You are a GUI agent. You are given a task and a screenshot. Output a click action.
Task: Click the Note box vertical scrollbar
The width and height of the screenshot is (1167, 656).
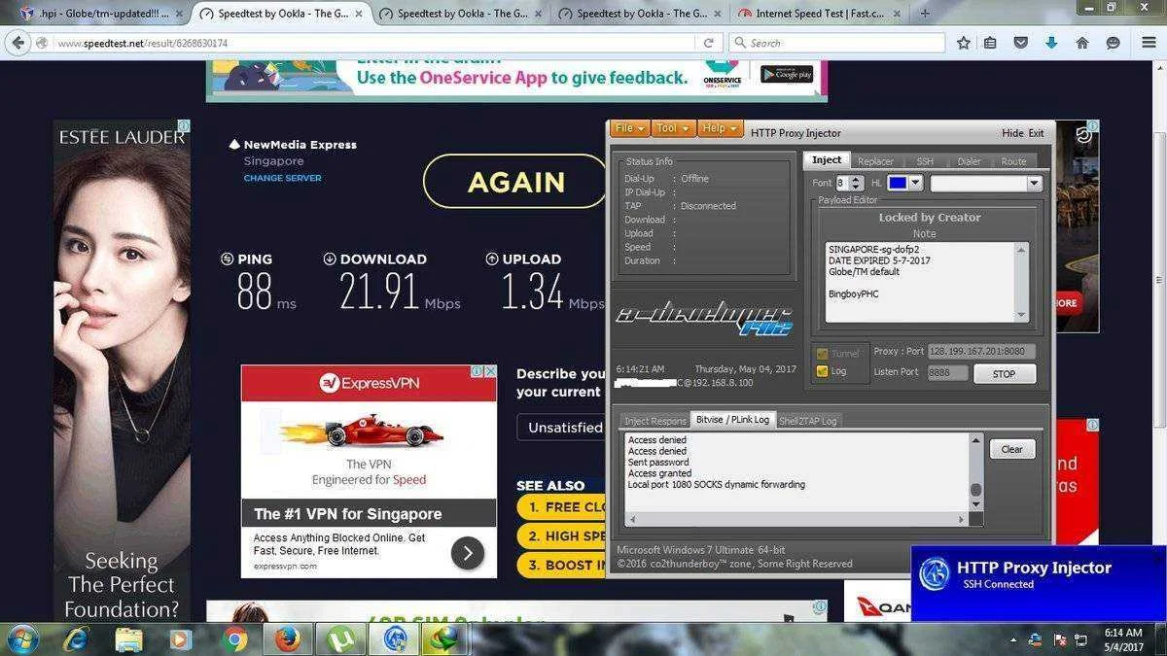coord(1021,282)
